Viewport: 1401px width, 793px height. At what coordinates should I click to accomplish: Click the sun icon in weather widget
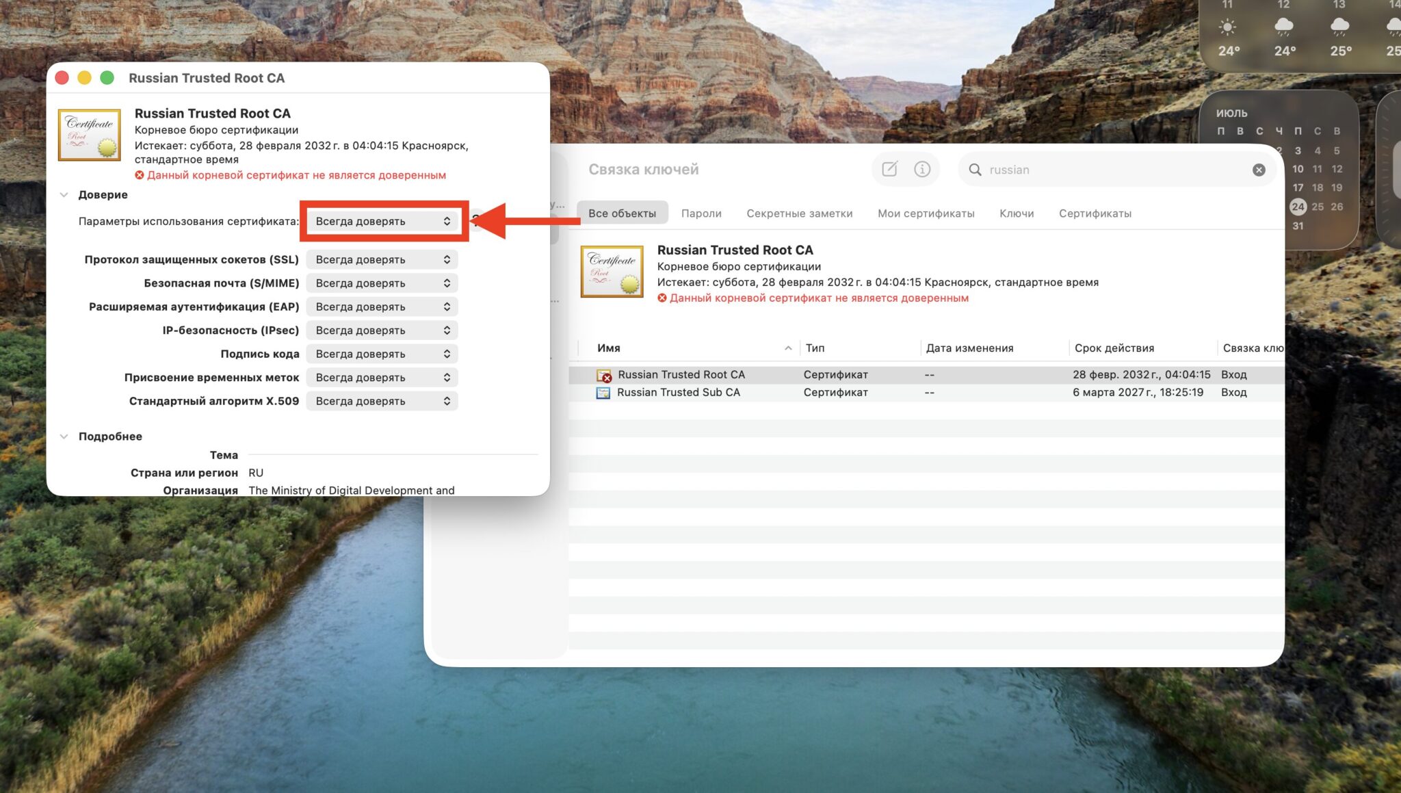click(1227, 27)
